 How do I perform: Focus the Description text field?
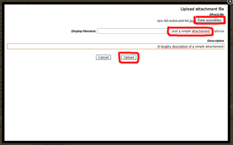tap(116, 47)
